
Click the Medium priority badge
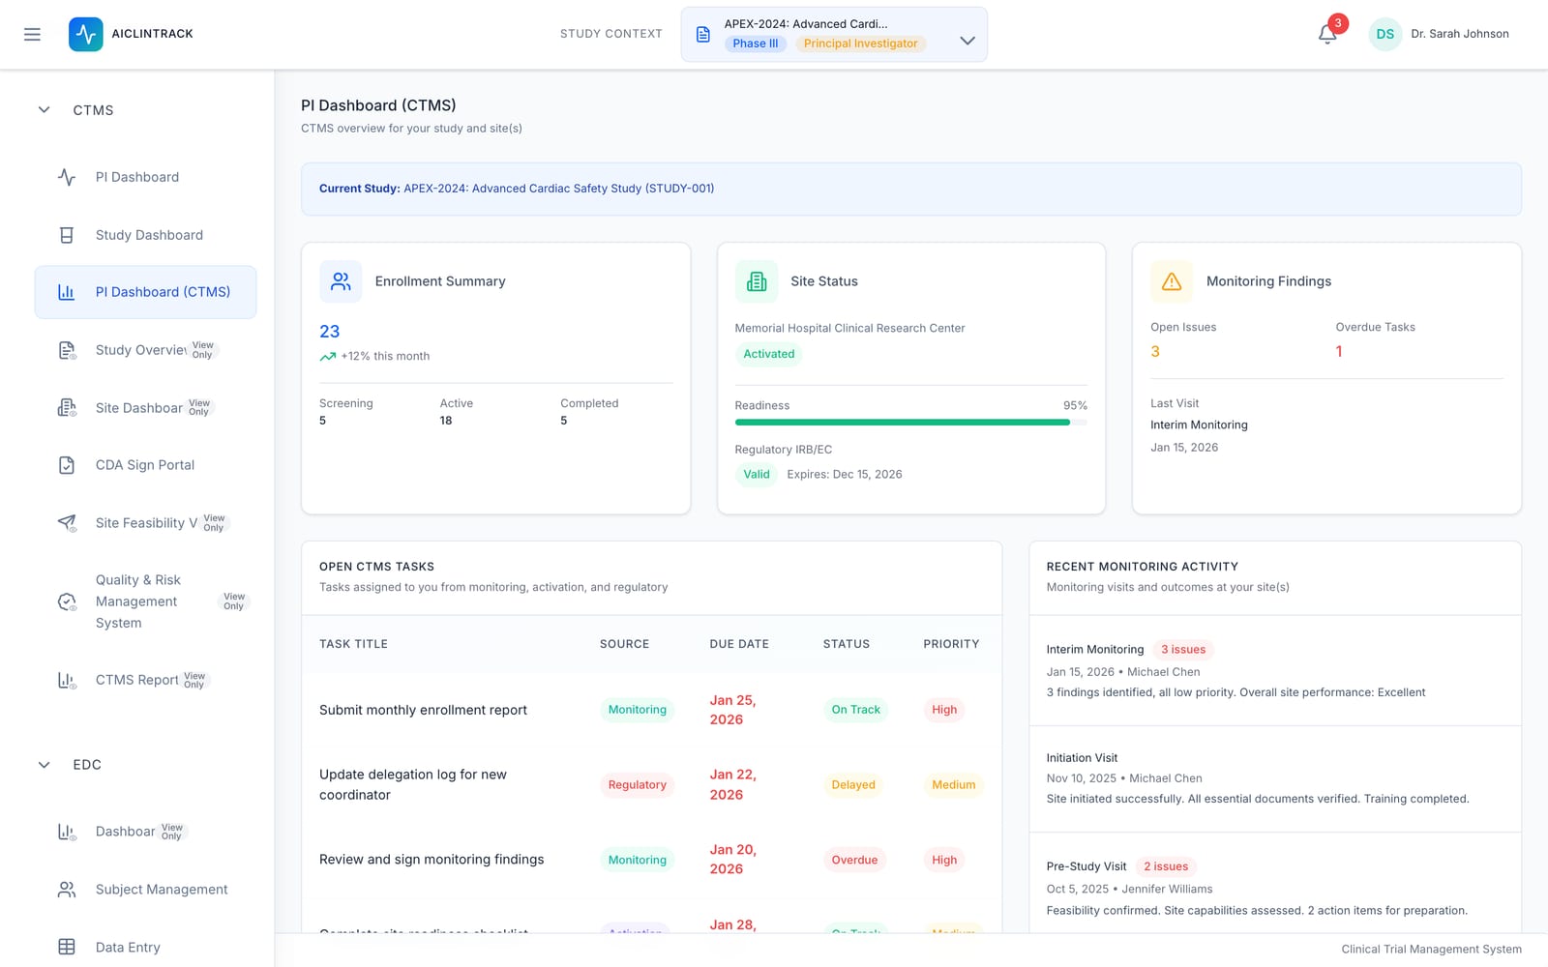953,784
